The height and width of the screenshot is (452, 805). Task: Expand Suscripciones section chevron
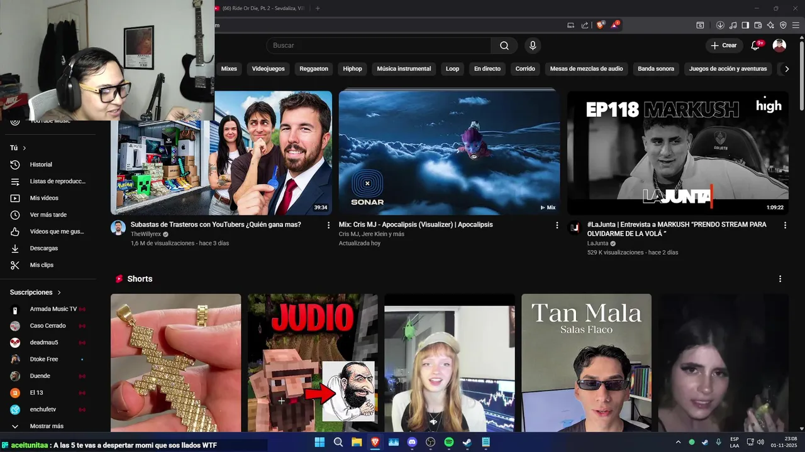59,293
